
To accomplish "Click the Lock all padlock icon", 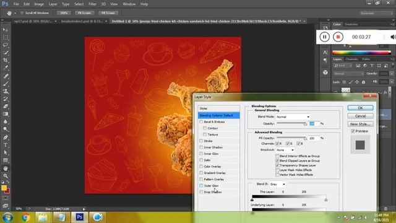I will [x=363, y=82].
